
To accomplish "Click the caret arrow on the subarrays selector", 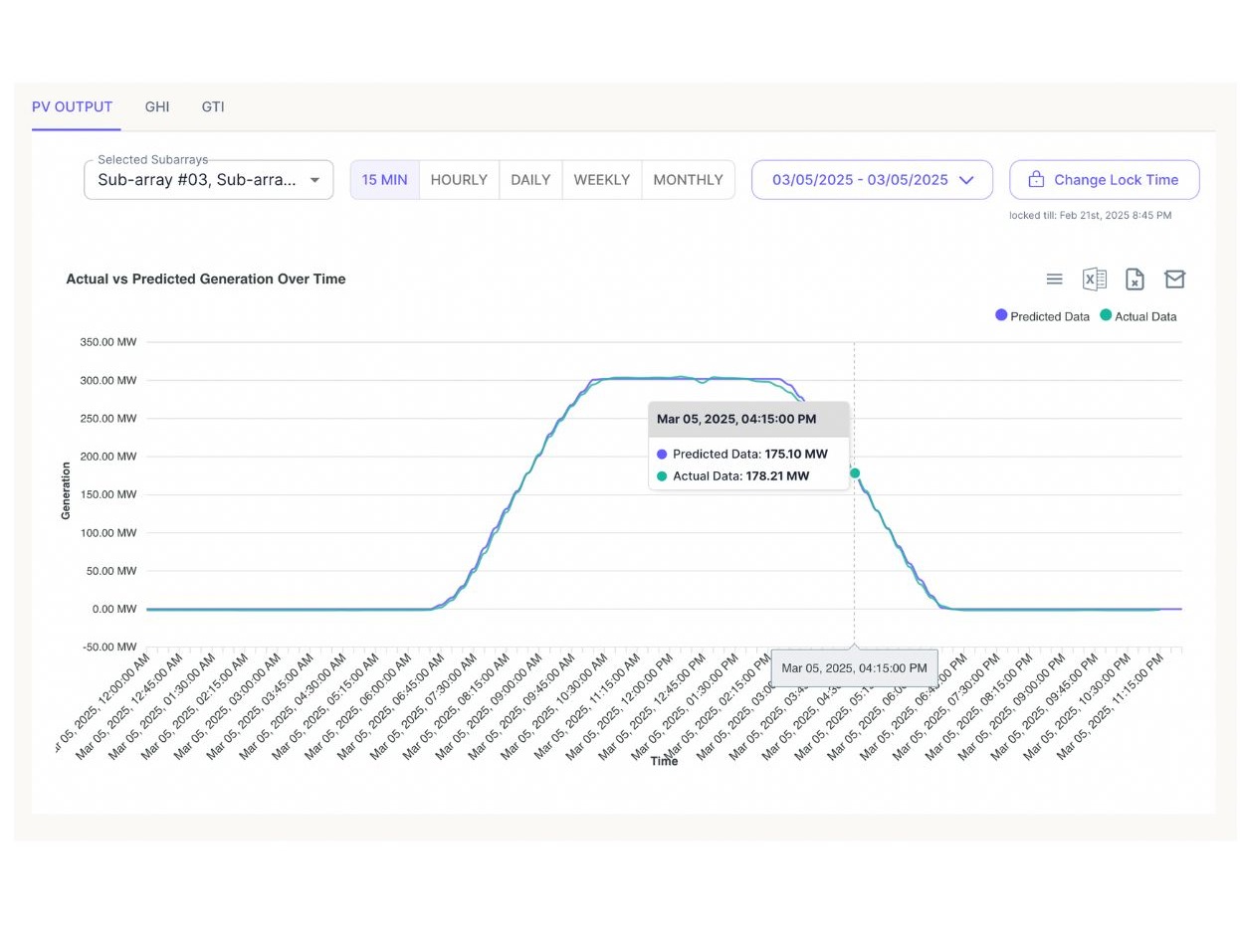I will pos(315,179).
